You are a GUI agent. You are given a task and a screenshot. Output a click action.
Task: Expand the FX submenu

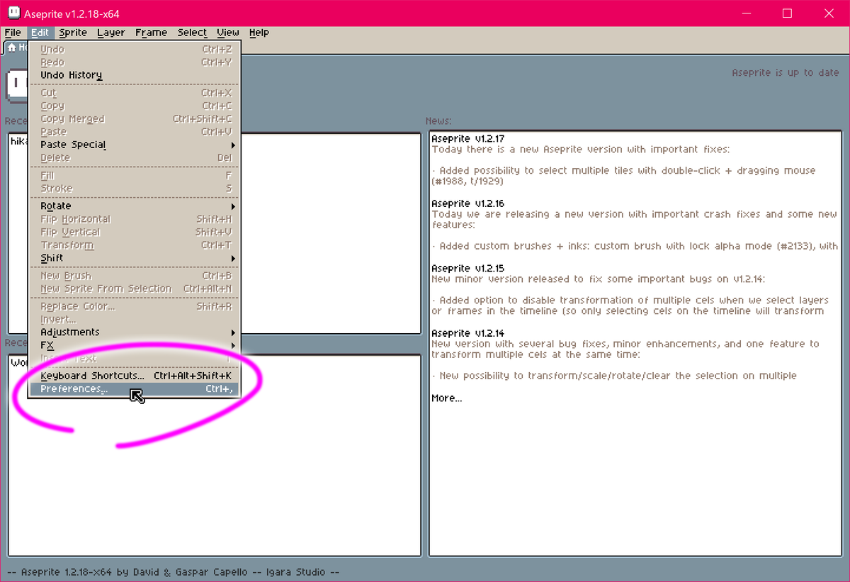(47, 345)
